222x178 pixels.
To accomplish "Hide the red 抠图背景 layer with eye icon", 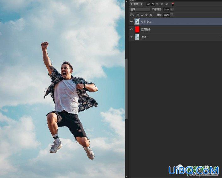I will coord(131,30).
